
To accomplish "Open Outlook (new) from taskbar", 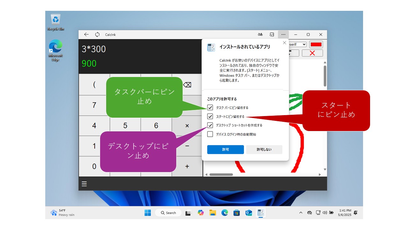I will click(249, 213).
